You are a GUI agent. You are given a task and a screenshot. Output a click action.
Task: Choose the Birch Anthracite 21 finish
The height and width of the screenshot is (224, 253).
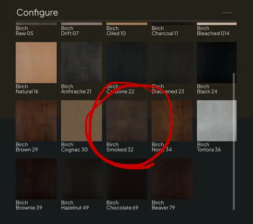pyautogui.click(x=81, y=63)
